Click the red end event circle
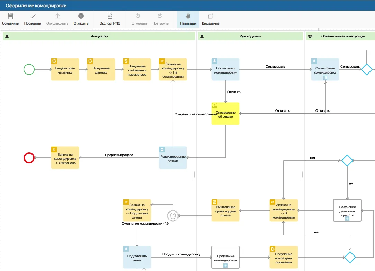The height and width of the screenshot is (271, 375). tap(29, 158)
